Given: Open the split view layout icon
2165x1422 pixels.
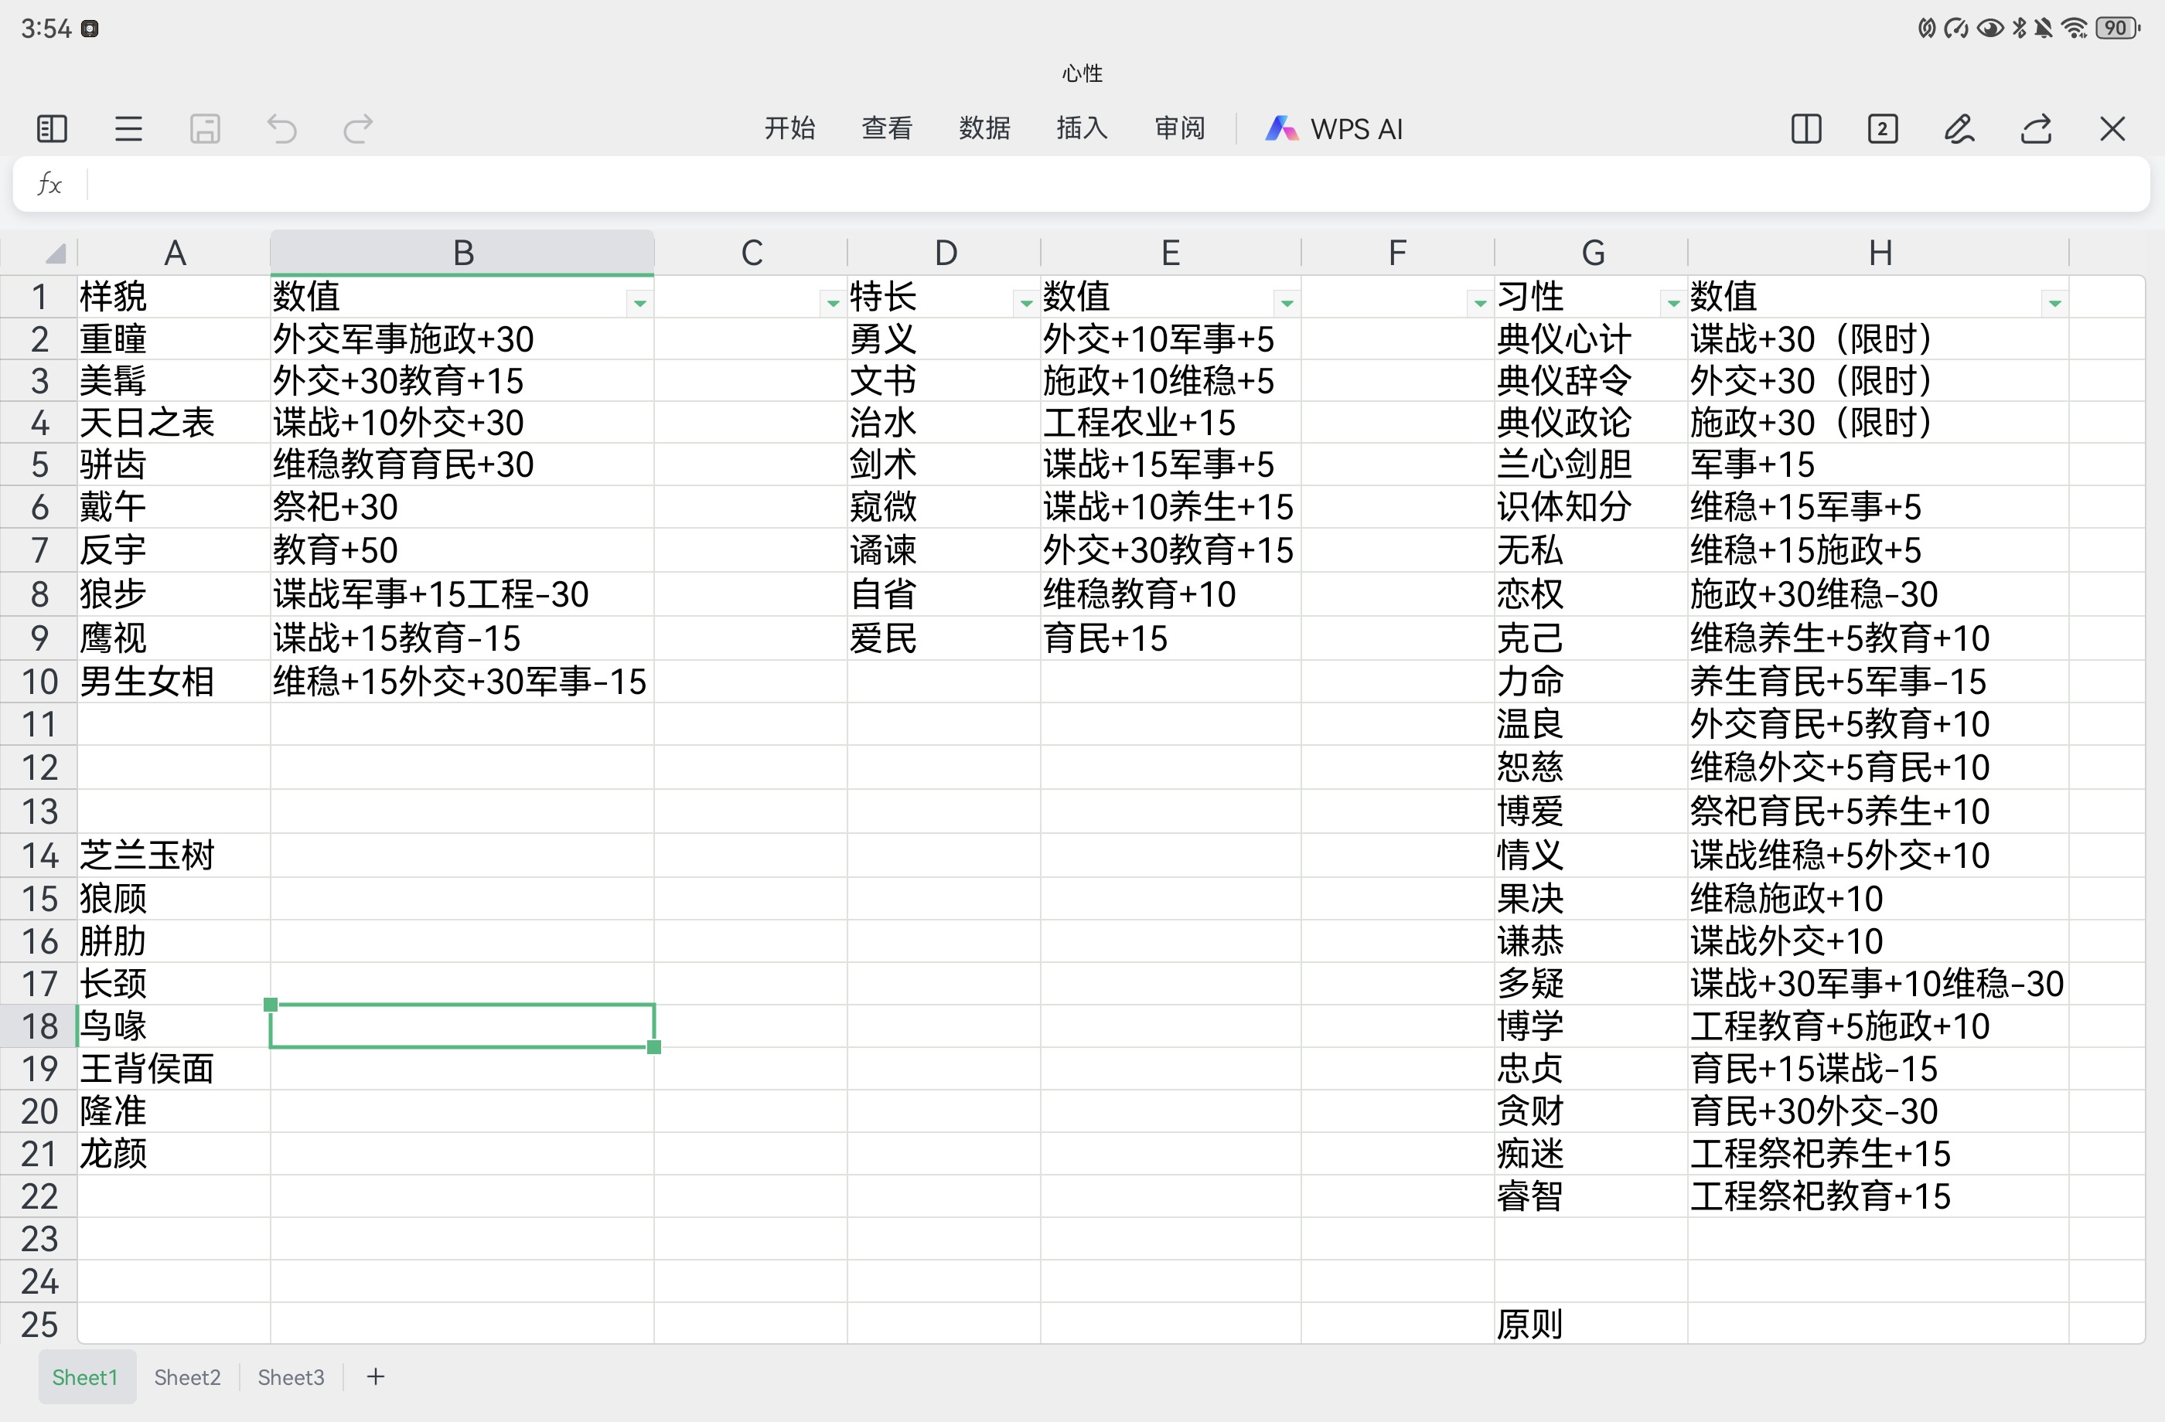Looking at the screenshot, I should pos(1806,129).
